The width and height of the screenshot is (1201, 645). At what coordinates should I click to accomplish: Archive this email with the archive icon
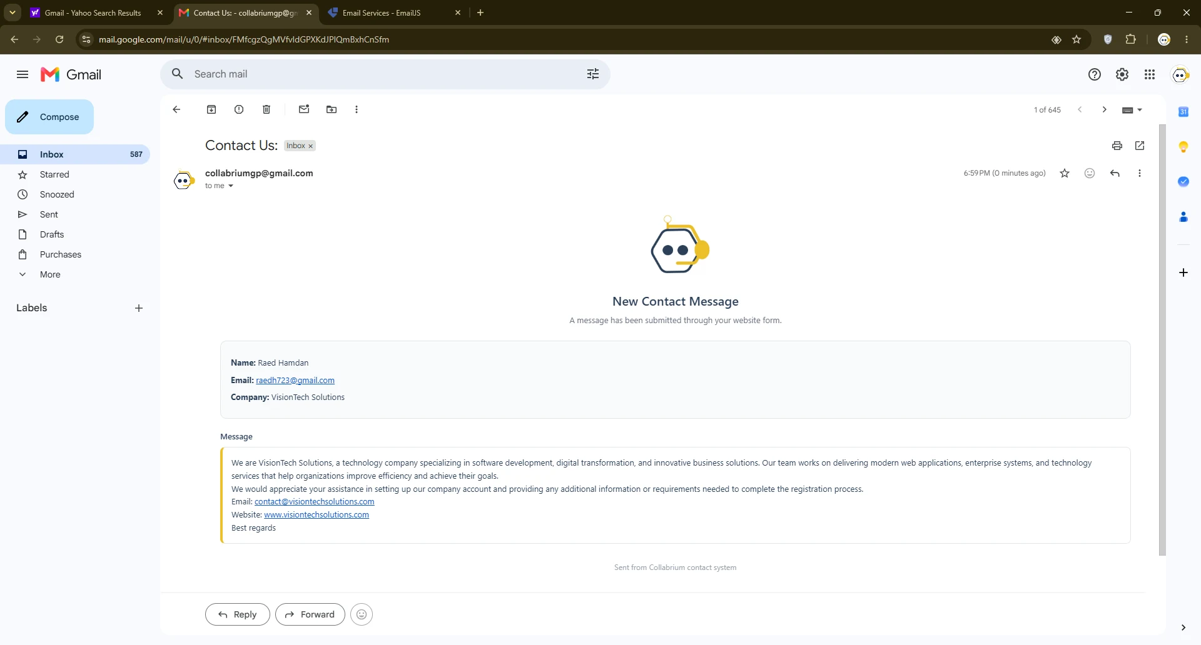click(211, 109)
